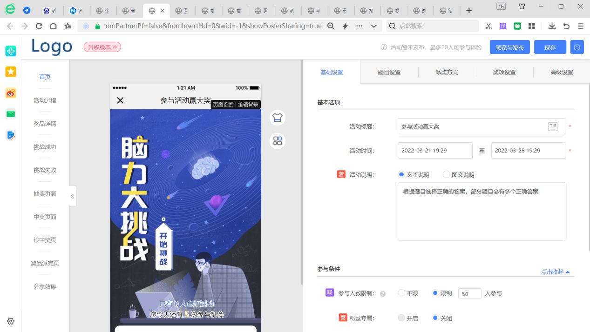This screenshot has width=590, height=332.
Task: Open Weibo from the browser sidebar
Action: coord(11,93)
